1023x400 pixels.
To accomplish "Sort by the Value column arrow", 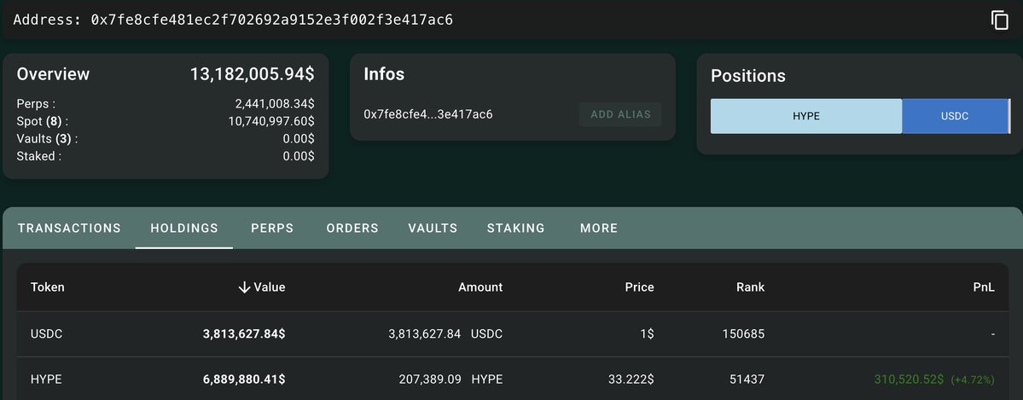I will pos(245,287).
